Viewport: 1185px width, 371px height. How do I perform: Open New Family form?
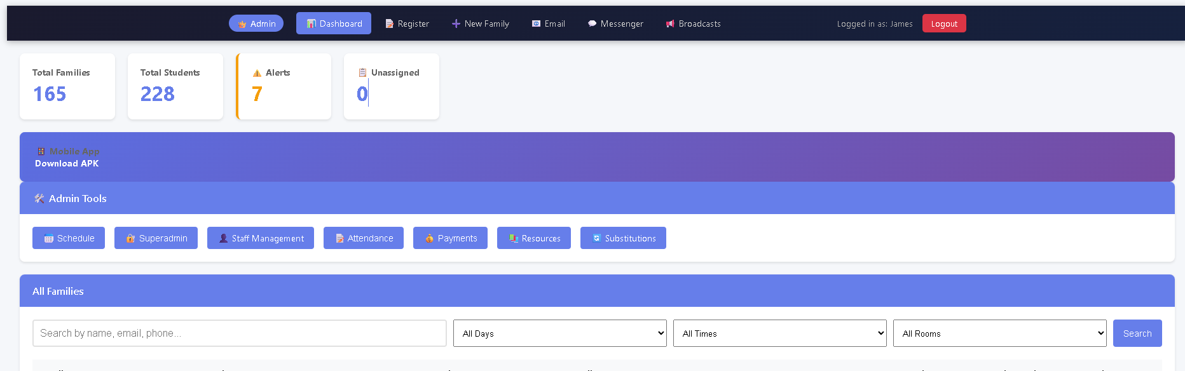coord(481,24)
